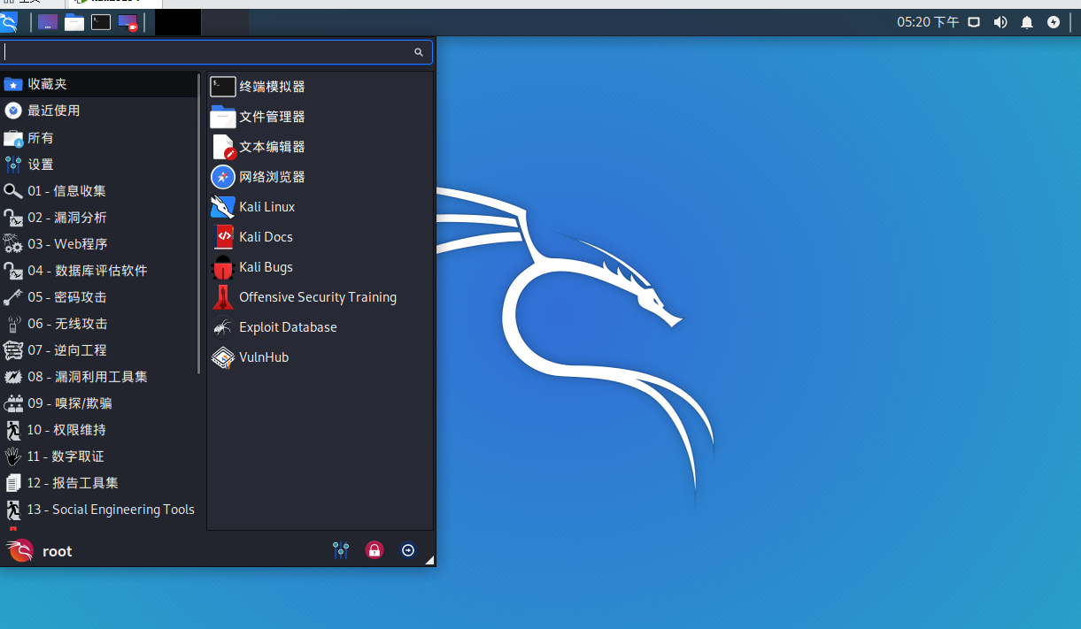1081x629 pixels.
Task: Pick 13 - Social Engineering Tools category
Action: coord(100,510)
